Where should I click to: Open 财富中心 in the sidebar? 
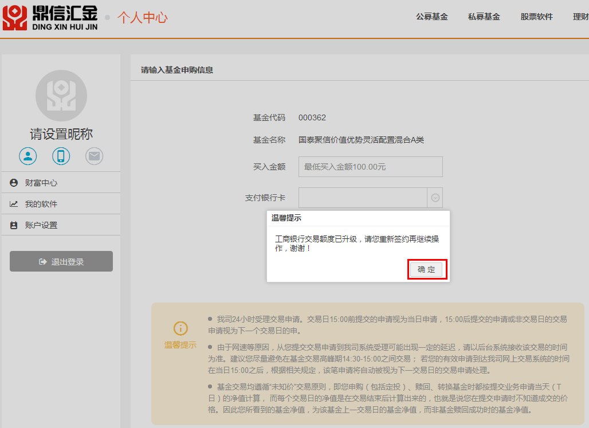41,183
